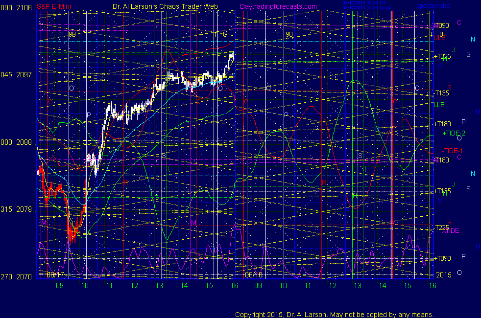Click the '08/17/2015 15:30 Local' timestamp
The image size is (481, 318).
366,8
